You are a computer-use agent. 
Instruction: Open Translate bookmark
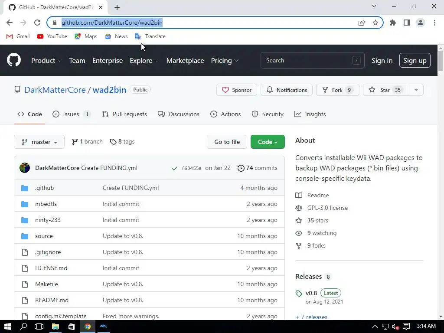pyautogui.click(x=150, y=36)
